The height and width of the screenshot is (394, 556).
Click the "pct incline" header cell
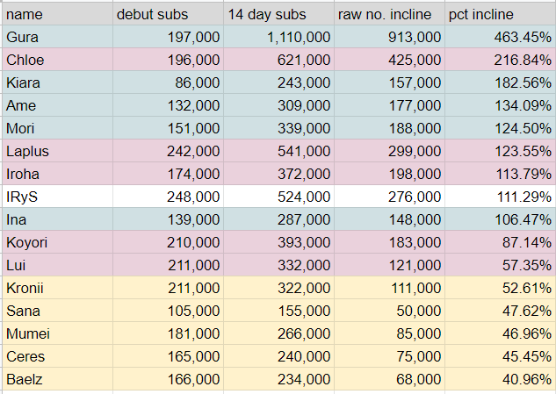click(500, 14)
